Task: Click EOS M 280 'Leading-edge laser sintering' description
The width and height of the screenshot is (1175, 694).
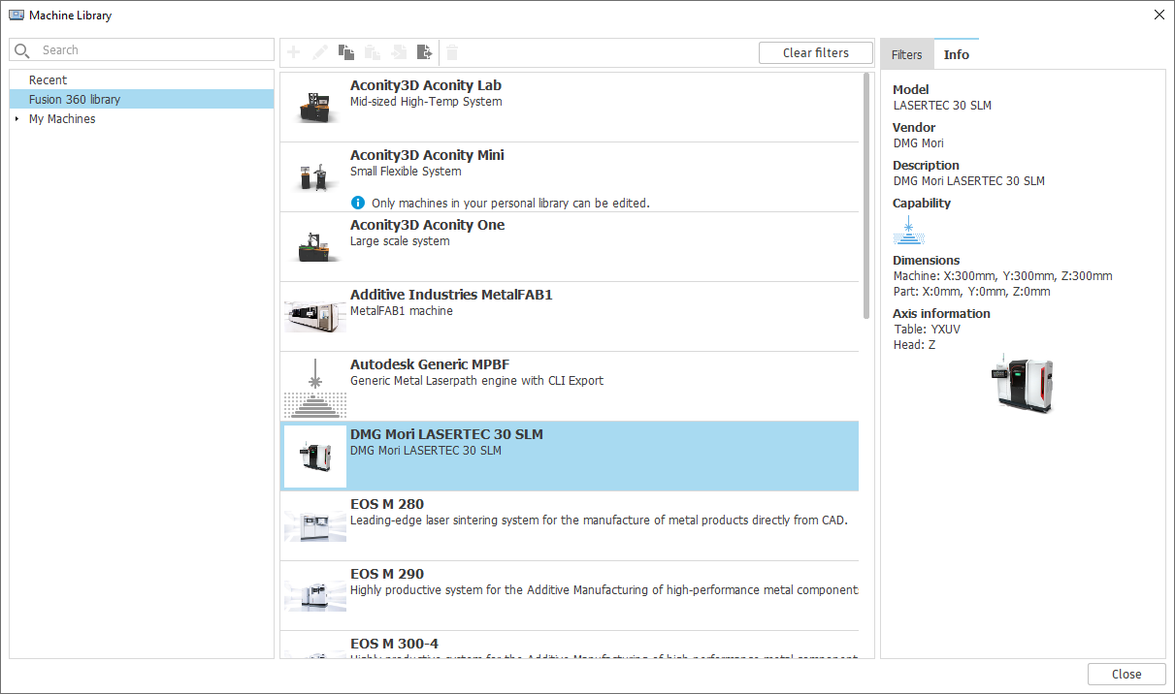Action: pyautogui.click(x=599, y=520)
